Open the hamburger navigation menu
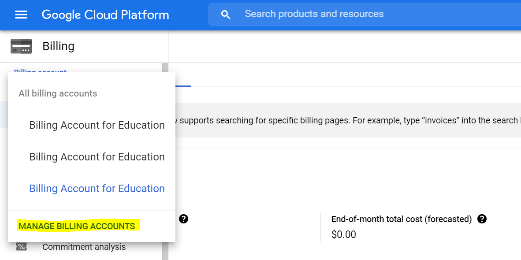This screenshot has width=521, height=260. click(21, 15)
